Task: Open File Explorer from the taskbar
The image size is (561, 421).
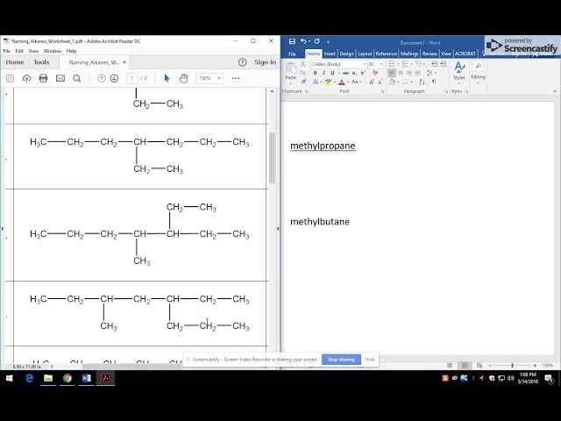Action: (x=48, y=378)
